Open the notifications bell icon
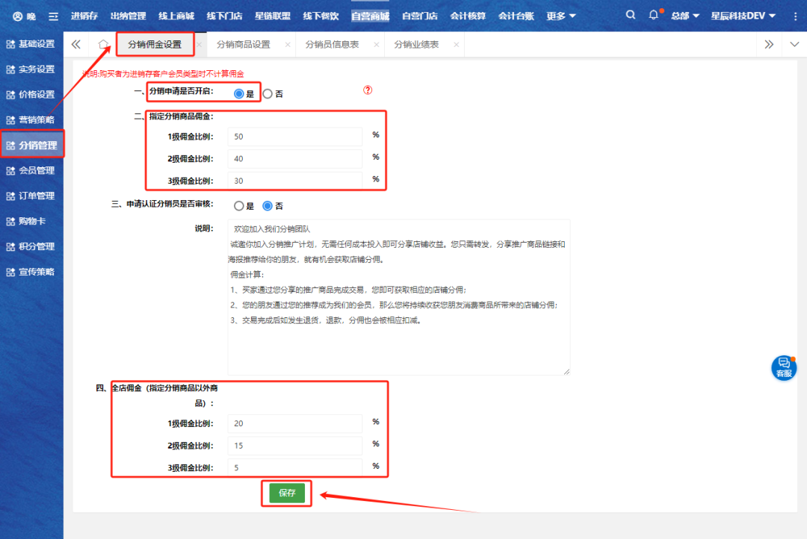This screenshot has width=807, height=539. 654,15
